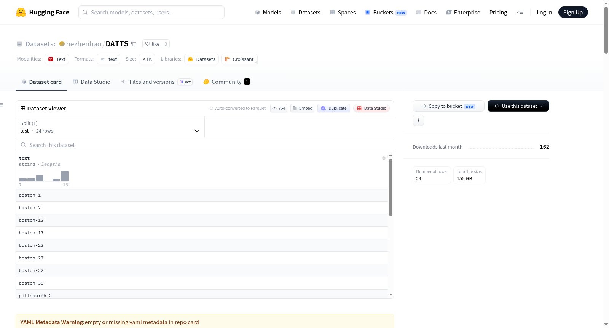This screenshot has height=328, width=609.
Task: Expand the Use this dataset dropdown
Action: 518,106
